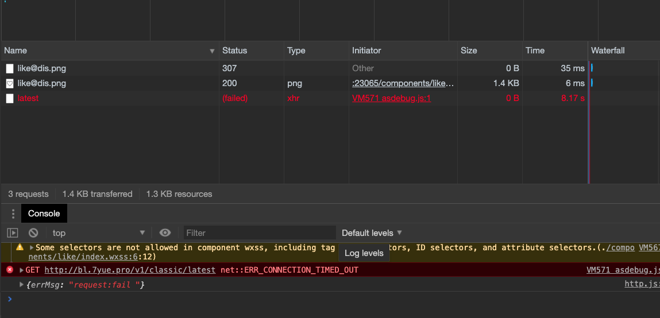The height and width of the screenshot is (318, 660).
Task: Click the waterfall bar of the png request
Action: pyautogui.click(x=592, y=83)
